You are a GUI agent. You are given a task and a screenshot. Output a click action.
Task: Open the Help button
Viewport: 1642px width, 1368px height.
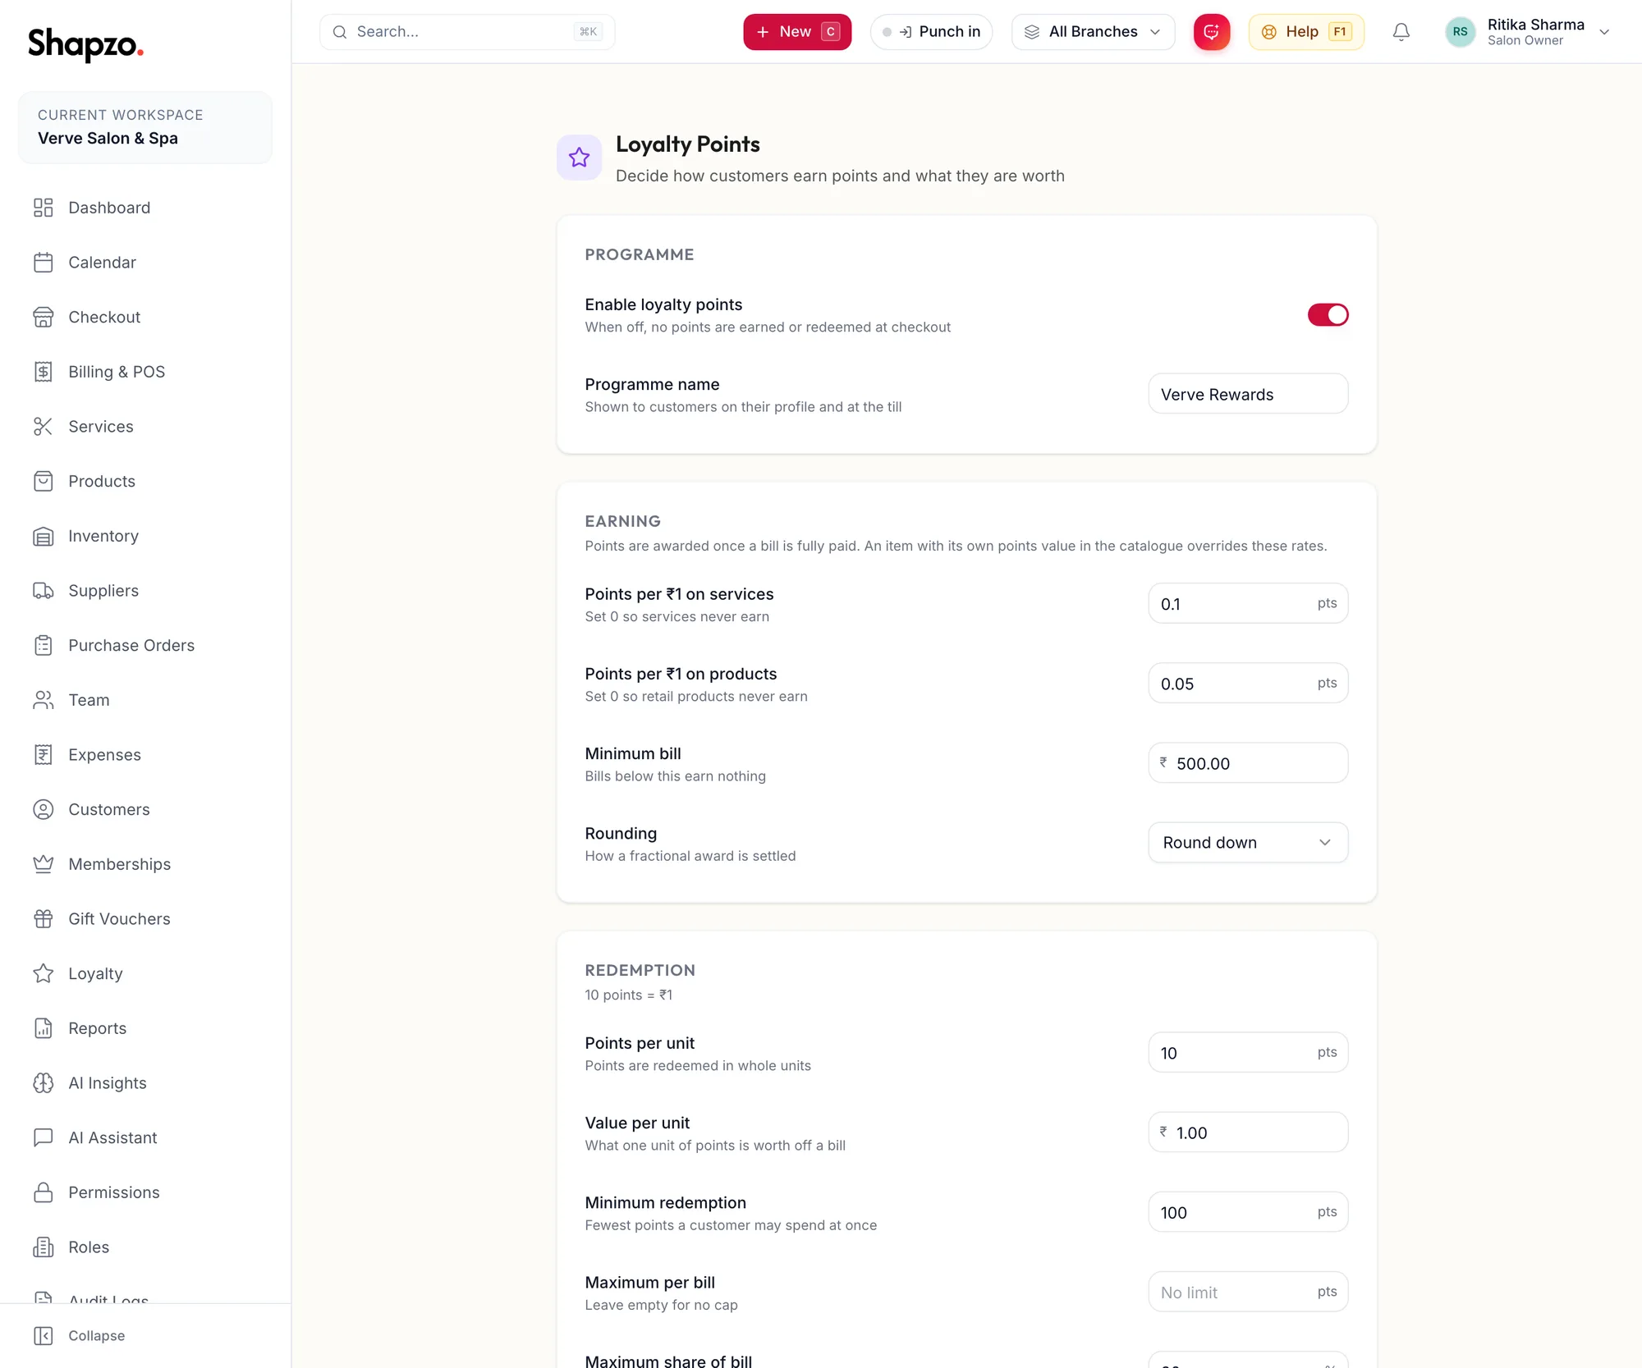point(1306,32)
